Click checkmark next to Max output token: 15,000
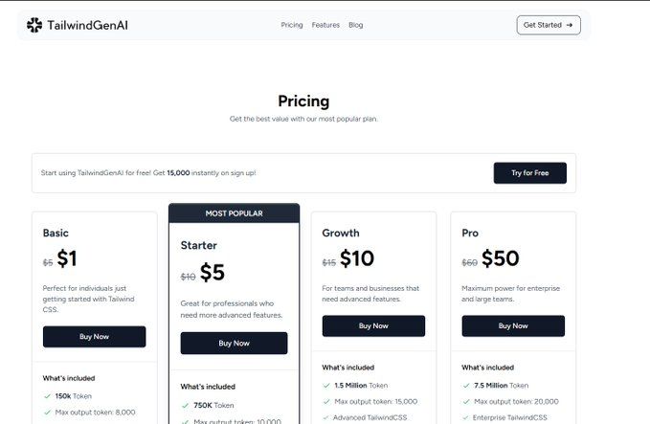The width and height of the screenshot is (650, 424). [x=326, y=402]
